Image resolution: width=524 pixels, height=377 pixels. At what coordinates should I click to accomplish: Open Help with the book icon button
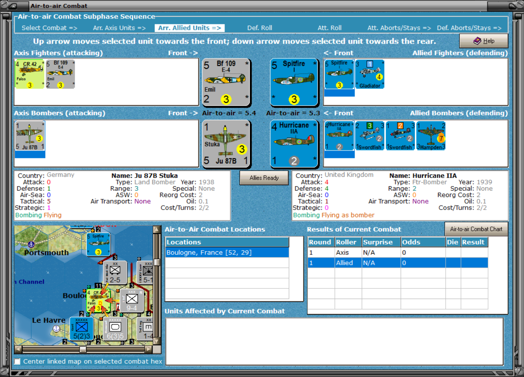coord(483,41)
